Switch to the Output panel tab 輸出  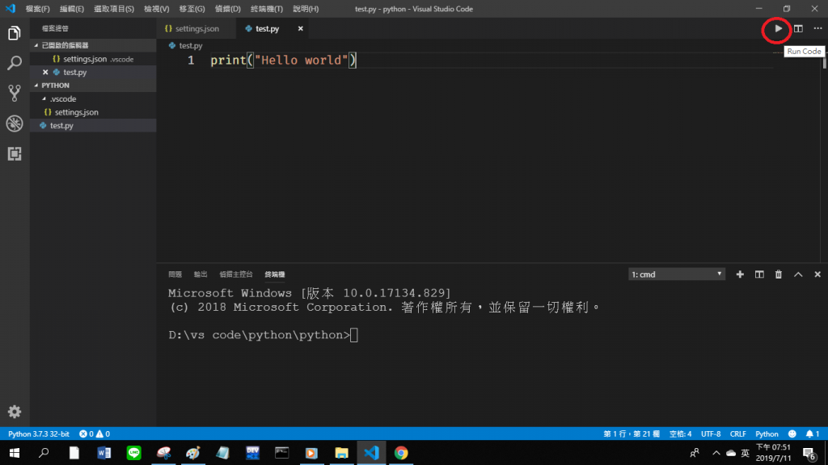201,274
